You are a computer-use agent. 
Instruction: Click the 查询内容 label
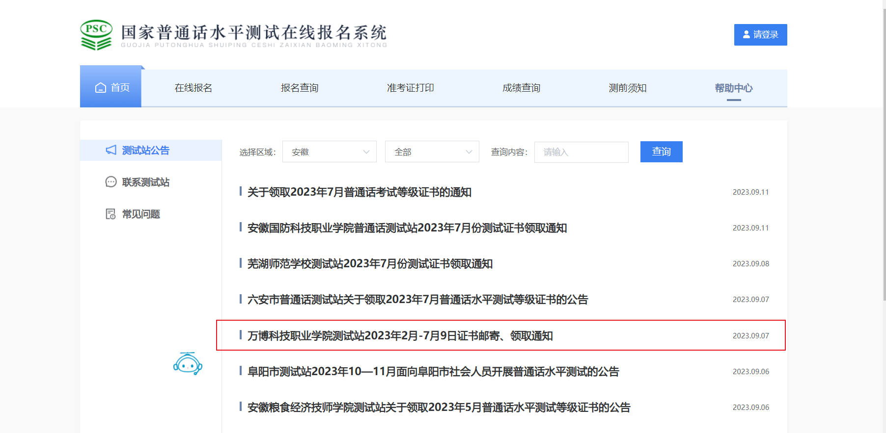tap(509, 152)
